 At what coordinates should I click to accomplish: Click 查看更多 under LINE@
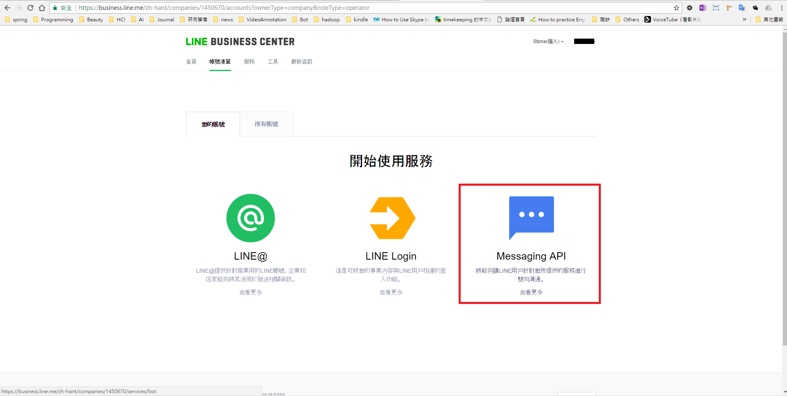(251, 292)
